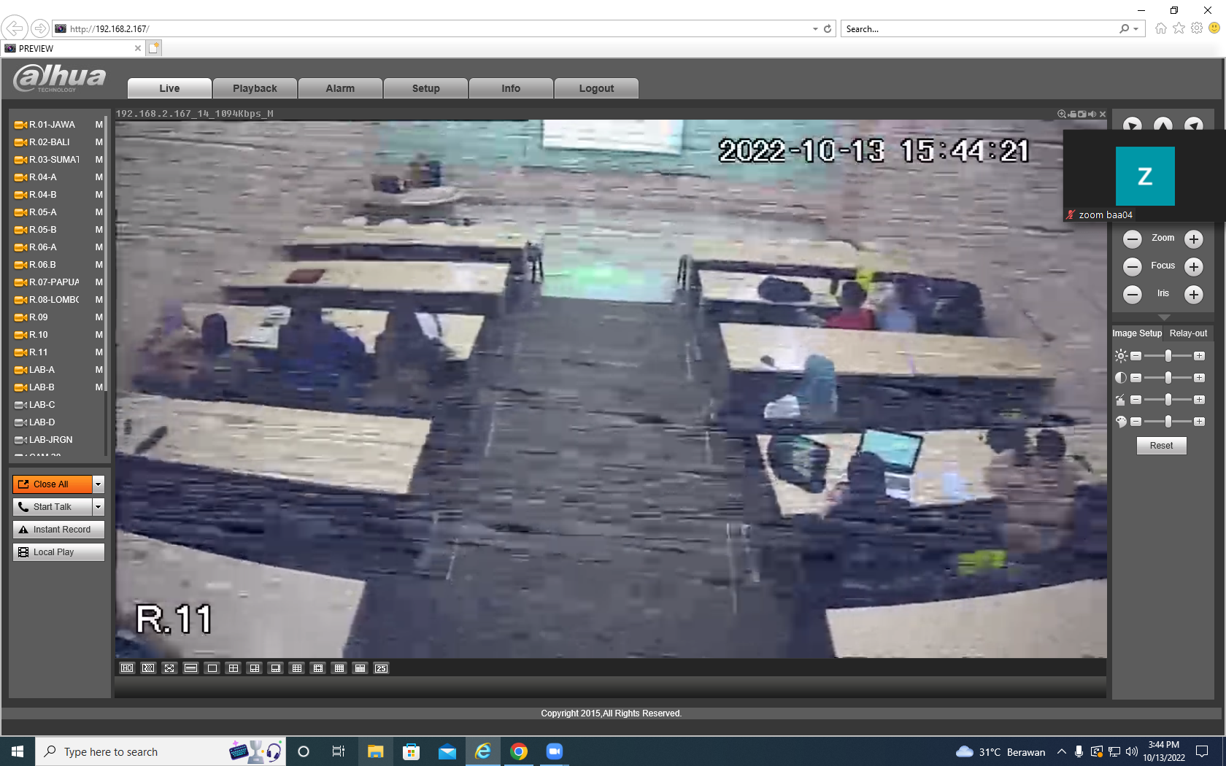Switch video to HD quality mode
1226x766 pixels.
click(x=127, y=668)
